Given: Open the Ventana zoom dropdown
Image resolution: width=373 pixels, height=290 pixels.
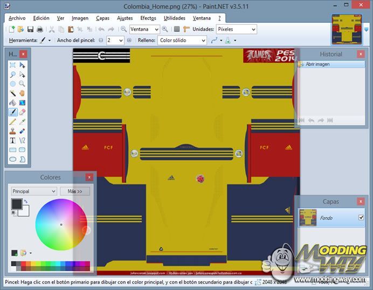Looking at the screenshot, I should pos(144,29).
